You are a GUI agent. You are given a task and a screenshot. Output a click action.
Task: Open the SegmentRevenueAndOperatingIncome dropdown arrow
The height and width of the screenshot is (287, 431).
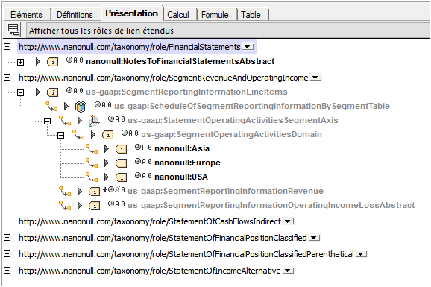[x=315, y=78]
